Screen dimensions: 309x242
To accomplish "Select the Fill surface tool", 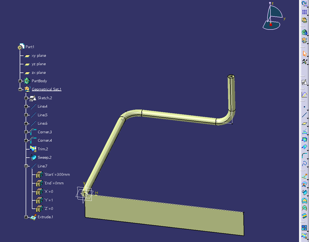I will click(x=304, y=200).
